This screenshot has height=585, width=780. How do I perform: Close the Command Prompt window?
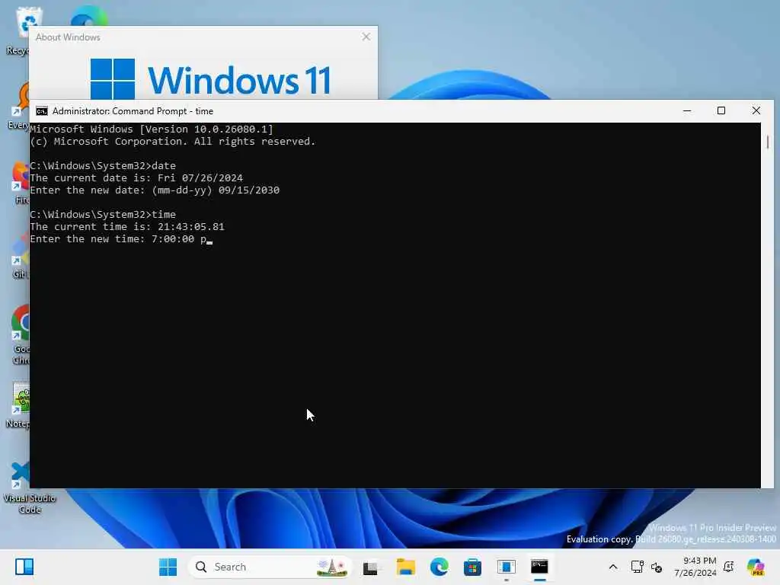pos(756,111)
